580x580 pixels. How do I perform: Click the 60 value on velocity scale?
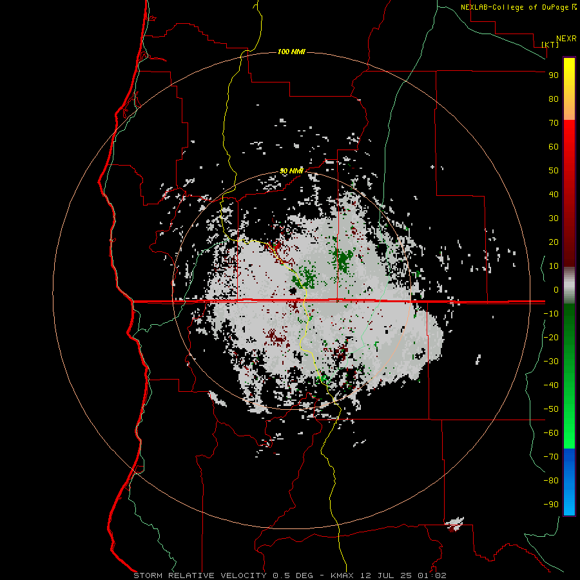[554, 147]
